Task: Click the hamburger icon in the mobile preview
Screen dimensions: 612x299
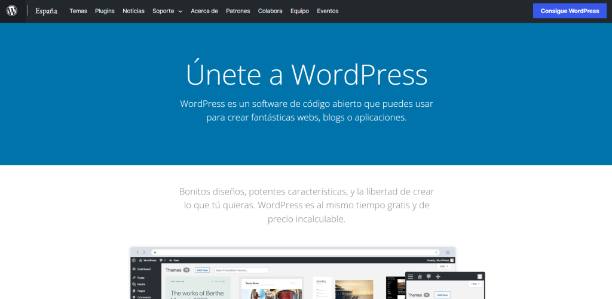Action: coord(411,276)
